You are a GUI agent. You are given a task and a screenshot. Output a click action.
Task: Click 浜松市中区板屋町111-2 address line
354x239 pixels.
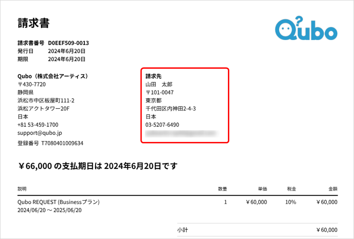tap(46, 101)
